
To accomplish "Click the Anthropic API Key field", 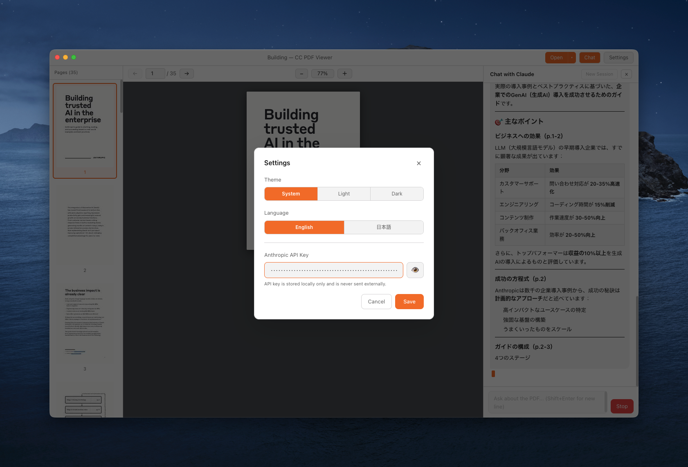I will pos(334,270).
